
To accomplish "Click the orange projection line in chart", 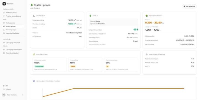I will [129, 88].
